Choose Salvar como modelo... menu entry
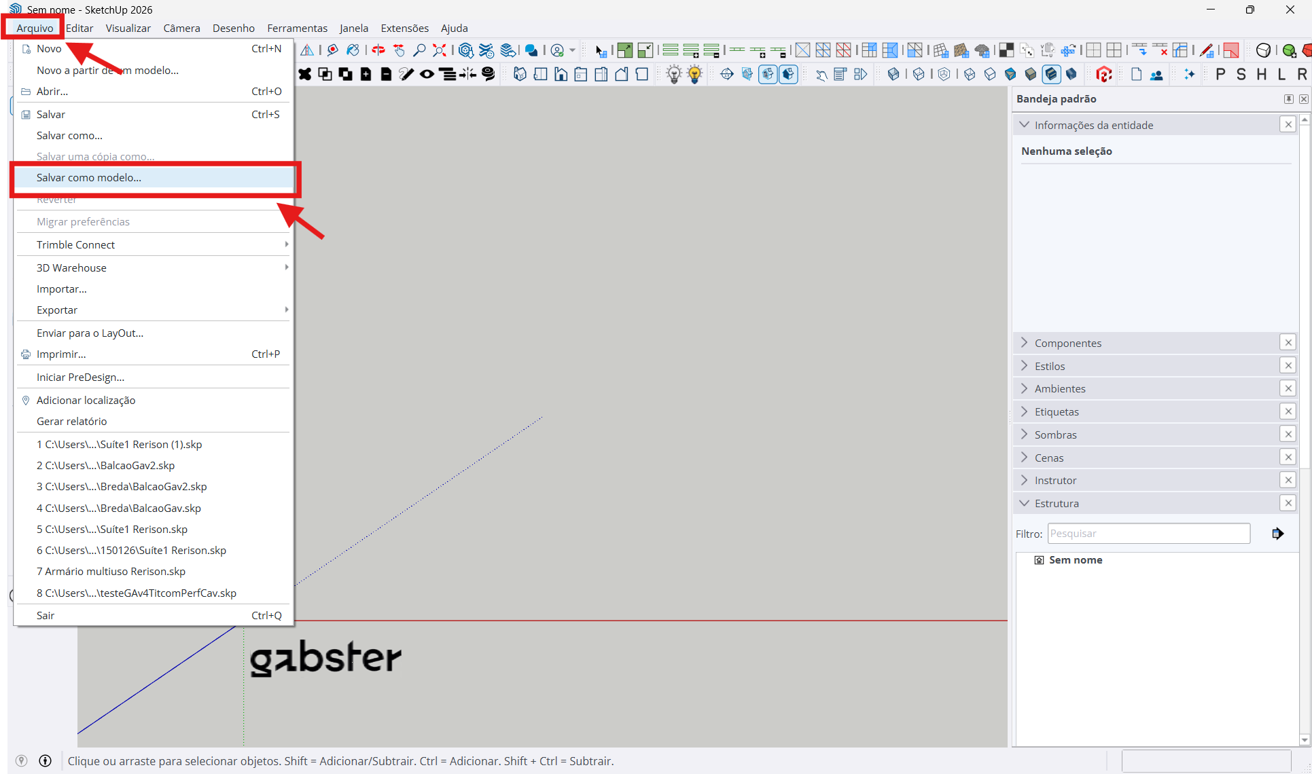Screen dimensions: 1312x774 click(89, 177)
